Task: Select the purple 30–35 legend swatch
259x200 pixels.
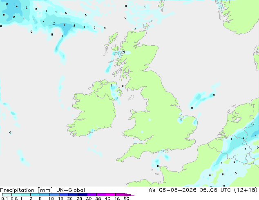Action: coord(92,195)
